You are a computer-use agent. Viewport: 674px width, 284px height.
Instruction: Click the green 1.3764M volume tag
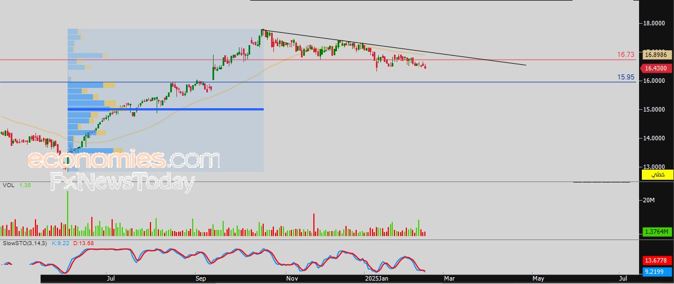click(657, 232)
